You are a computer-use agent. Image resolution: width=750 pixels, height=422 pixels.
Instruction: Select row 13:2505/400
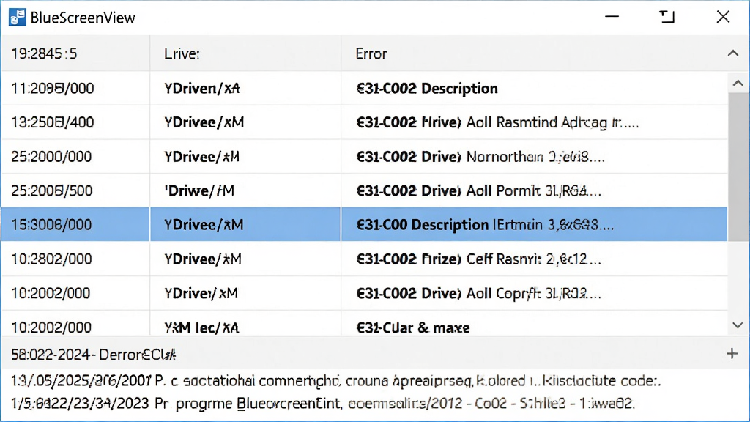click(x=364, y=122)
